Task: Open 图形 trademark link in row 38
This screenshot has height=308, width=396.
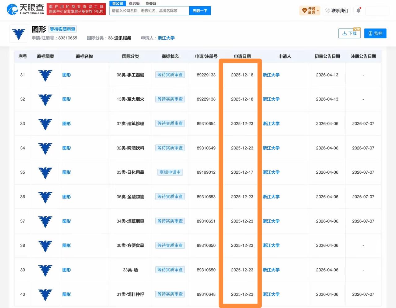Action: pyautogui.click(x=67, y=245)
